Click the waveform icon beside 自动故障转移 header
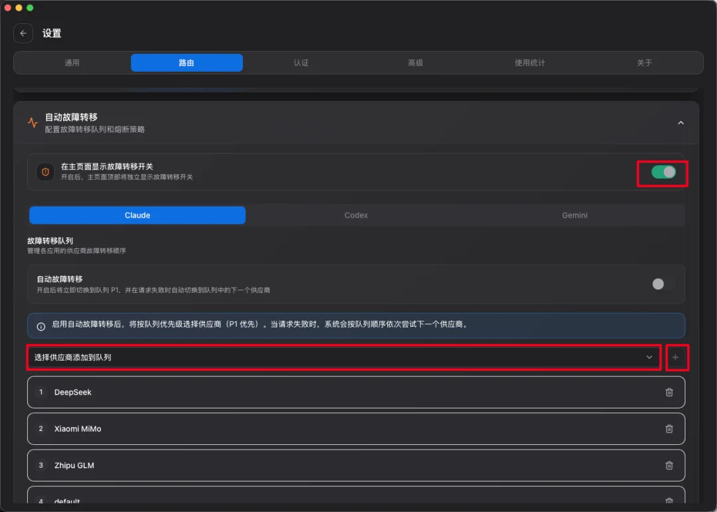 pos(32,122)
